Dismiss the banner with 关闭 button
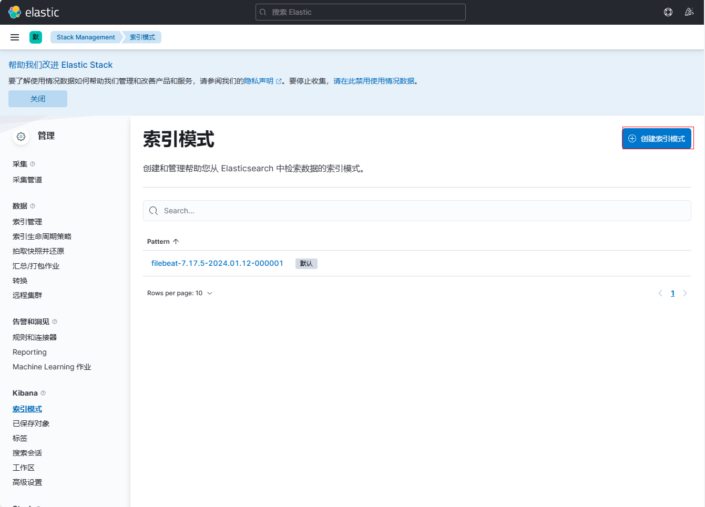 point(38,99)
